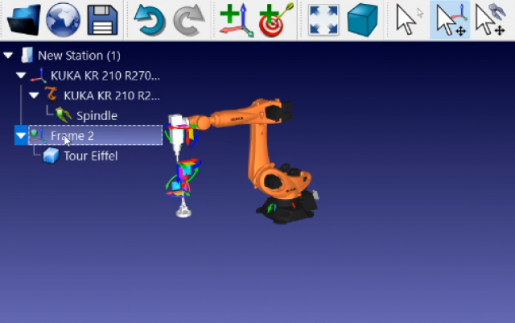Open the online library globe icon
The height and width of the screenshot is (323, 515).
(x=63, y=19)
